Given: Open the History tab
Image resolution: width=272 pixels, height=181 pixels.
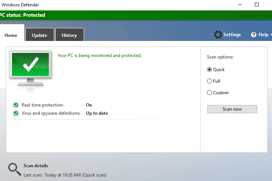Looking at the screenshot, I should point(69,35).
